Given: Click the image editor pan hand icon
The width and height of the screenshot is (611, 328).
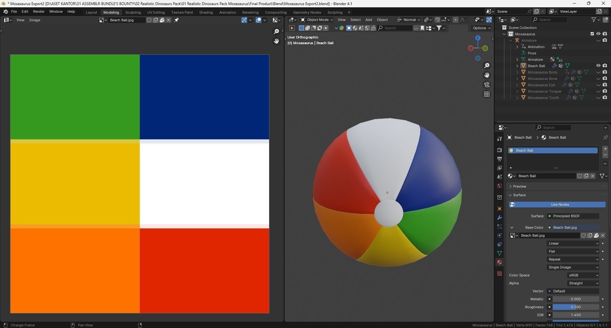Looking at the screenshot, I should click(x=276, y=41).
